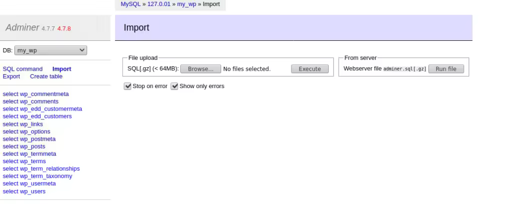The image size is (510, 204).
Task: Open the Create table page
Action: 46,76
